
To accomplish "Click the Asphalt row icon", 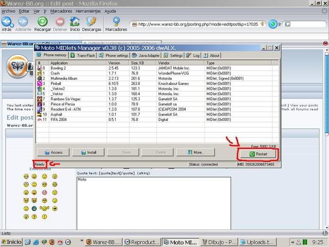I will tap(40, 114).
